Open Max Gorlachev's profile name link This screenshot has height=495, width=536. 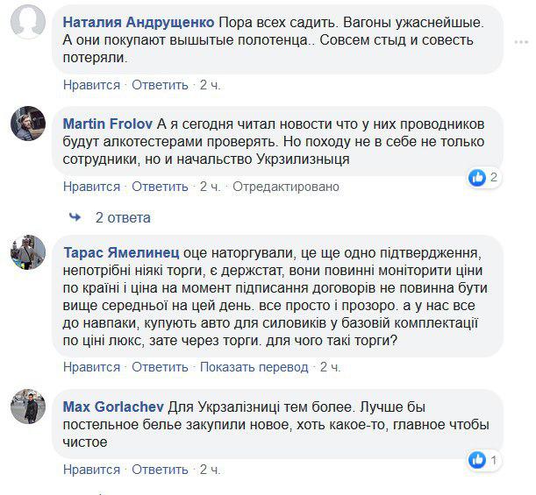108,407
